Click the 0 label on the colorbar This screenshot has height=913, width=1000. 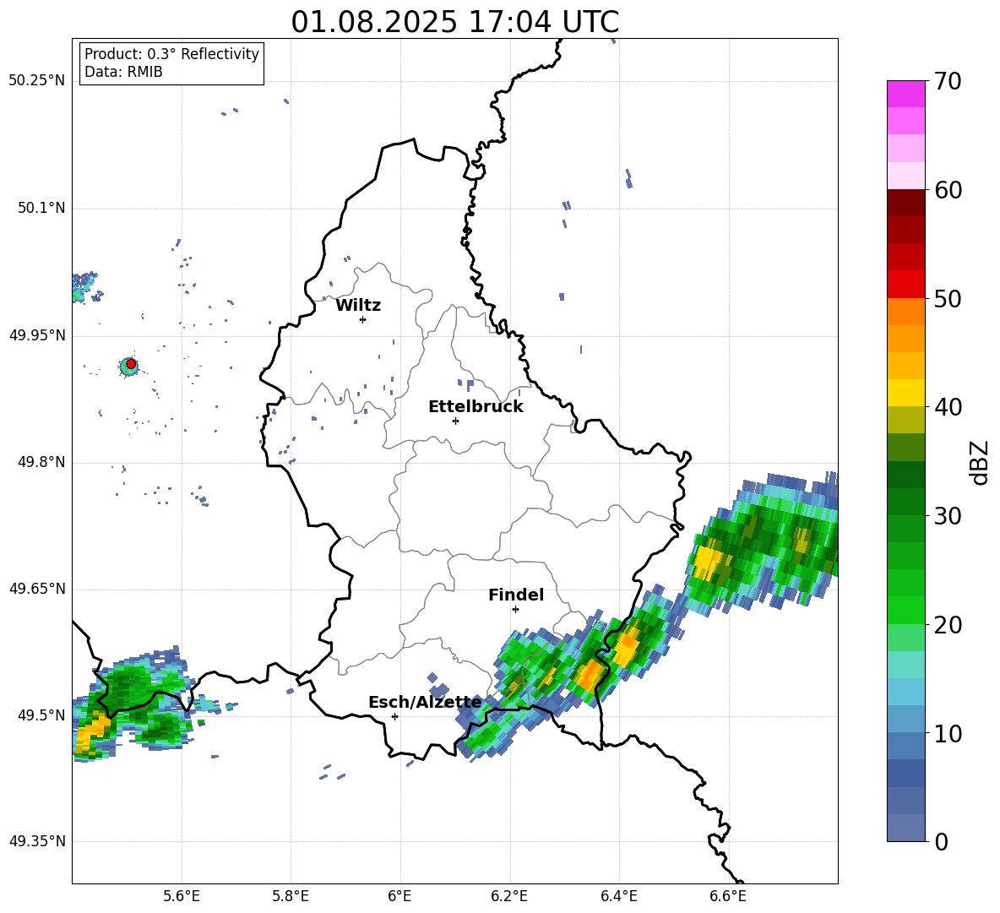(x=941, y=841)
